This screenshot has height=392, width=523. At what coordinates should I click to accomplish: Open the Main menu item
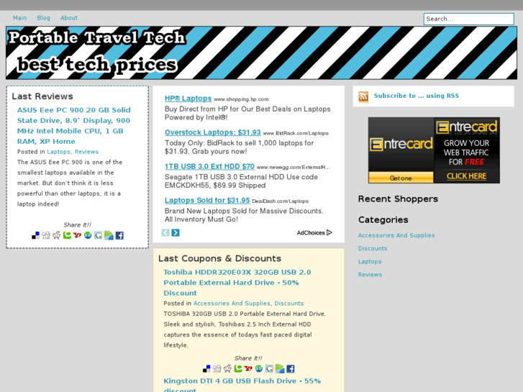point(19,18)
